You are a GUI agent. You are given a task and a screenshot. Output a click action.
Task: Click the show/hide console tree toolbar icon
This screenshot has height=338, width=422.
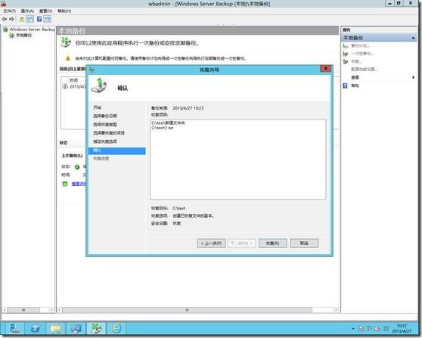(30, 19)
